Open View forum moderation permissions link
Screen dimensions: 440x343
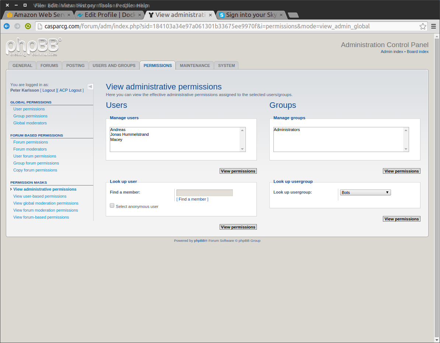pos(46,210)
